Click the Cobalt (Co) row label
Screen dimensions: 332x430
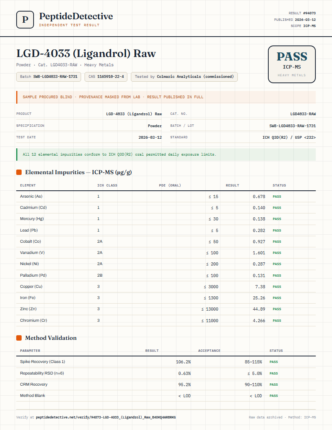[30, 242]
